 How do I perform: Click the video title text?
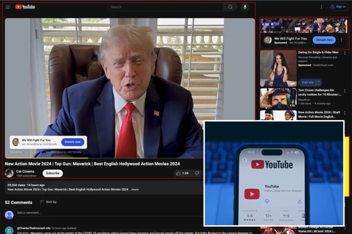92,164
